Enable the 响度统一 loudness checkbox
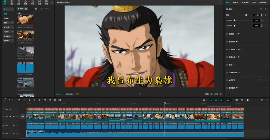 (227, 34)
